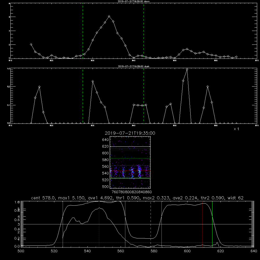
Task: Click the green vertical line at 615 in bottom plot
Action: [212, 224]
